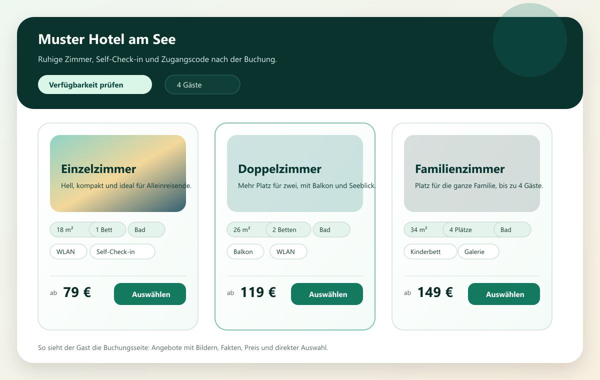The width and height of the screenshot is (600, 380).
Task: Click the Bad tag in Einzelzimmer card
Action: tap(146, 229)
